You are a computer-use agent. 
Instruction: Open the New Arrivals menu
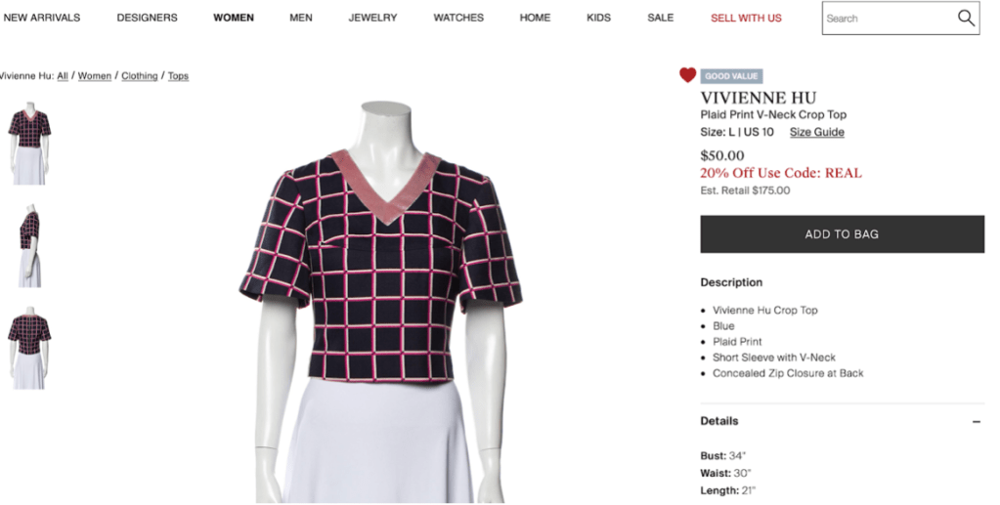pyautogui.click(x=41, y=18)
